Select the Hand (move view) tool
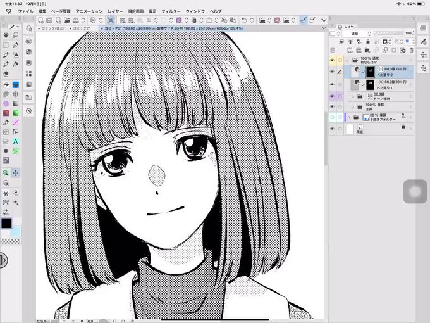This screenshot has width=430, height=323. pyautogui.click(x=6, y=35)
